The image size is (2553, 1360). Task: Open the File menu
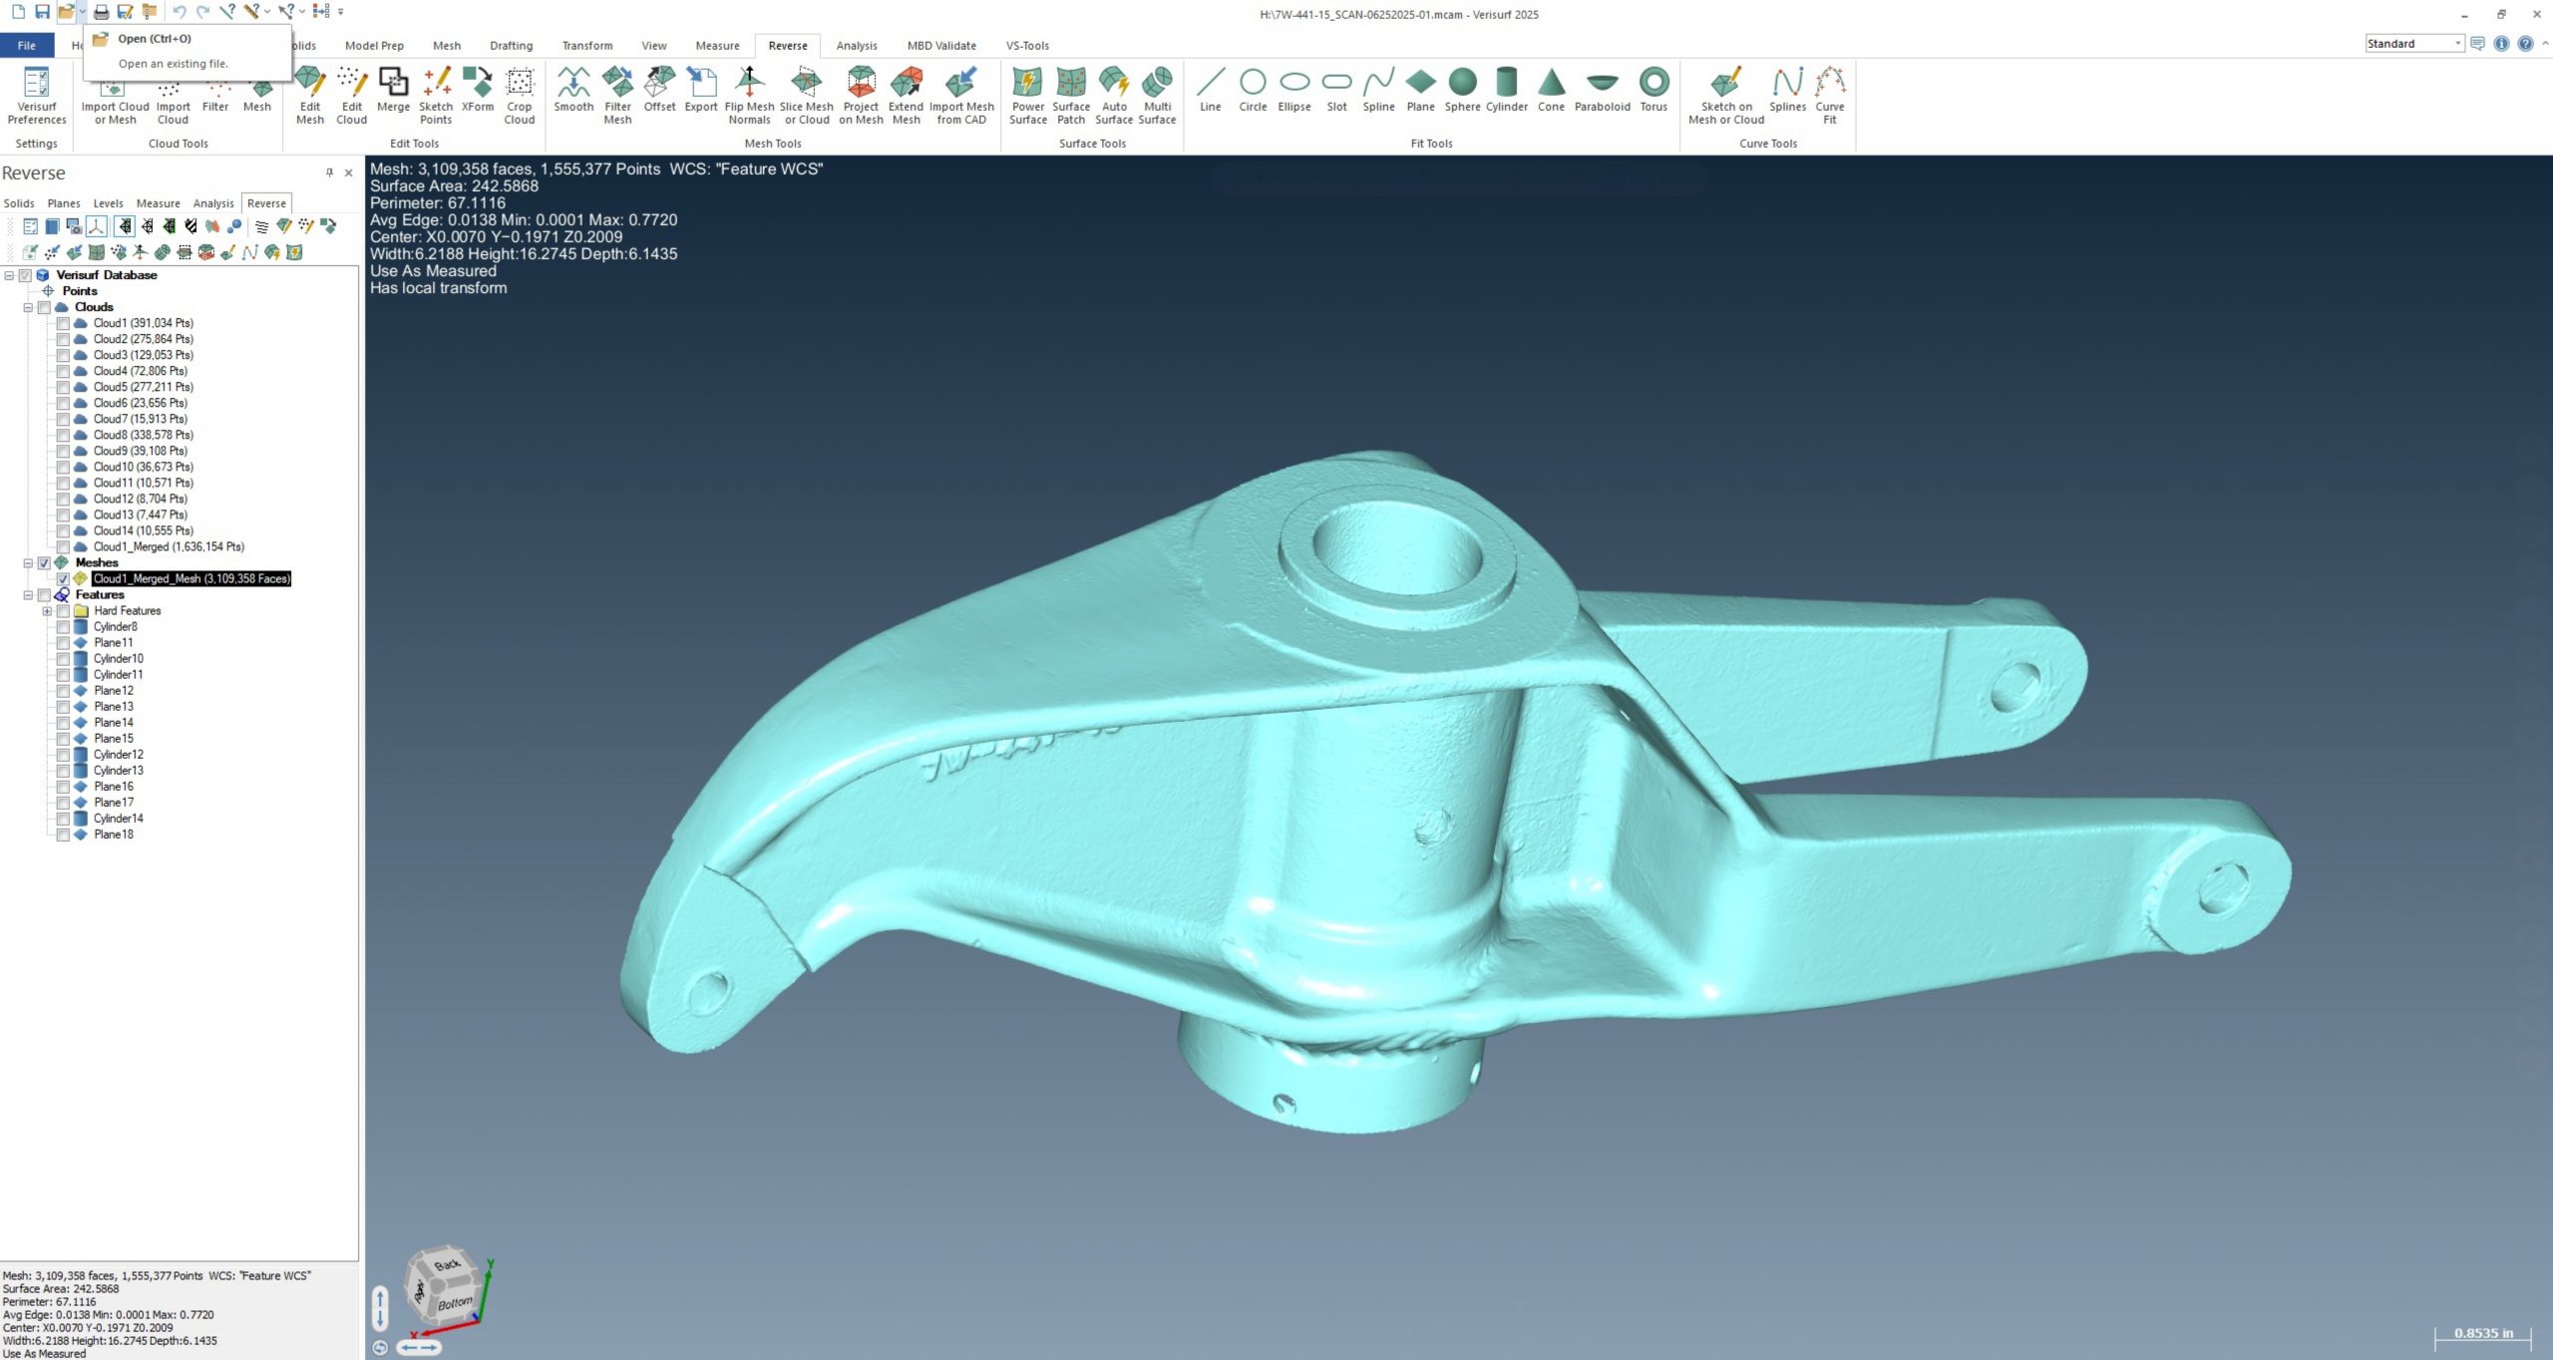(x=27, y=46)
